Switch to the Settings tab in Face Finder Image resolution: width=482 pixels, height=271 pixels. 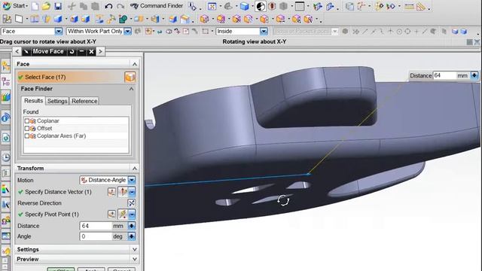click(x=57, y=101)
